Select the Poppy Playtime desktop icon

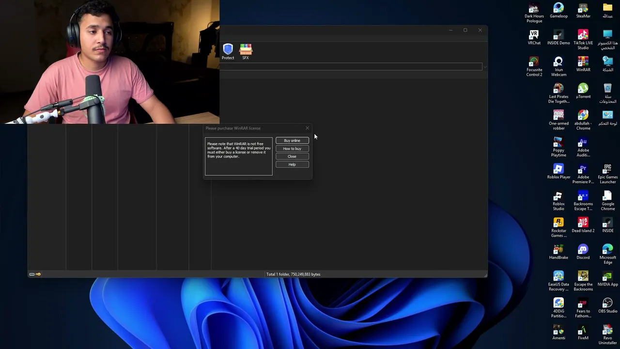click(558, 147)
